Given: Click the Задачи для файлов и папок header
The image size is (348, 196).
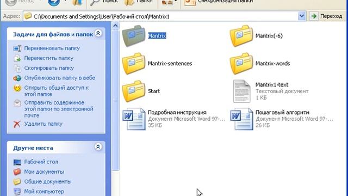Looking at the screenshot, I should tap(53, 34).
